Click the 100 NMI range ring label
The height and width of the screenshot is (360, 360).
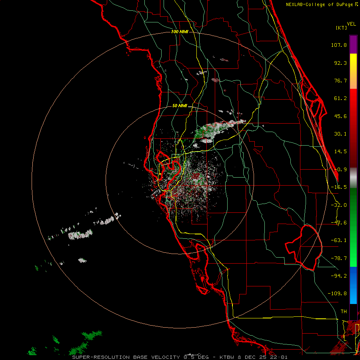click(180, 32)
